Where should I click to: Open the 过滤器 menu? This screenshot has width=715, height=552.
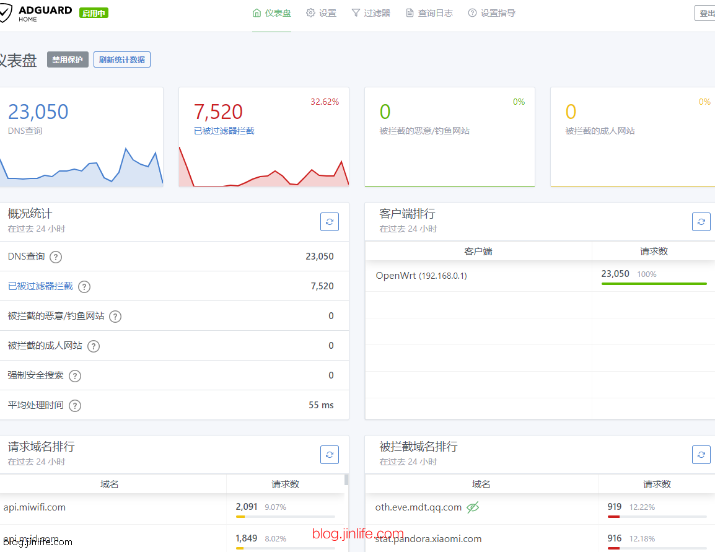point(371,13)
